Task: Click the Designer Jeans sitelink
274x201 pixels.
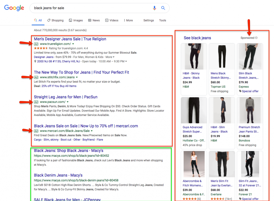Action: click(x=44, y=57)
